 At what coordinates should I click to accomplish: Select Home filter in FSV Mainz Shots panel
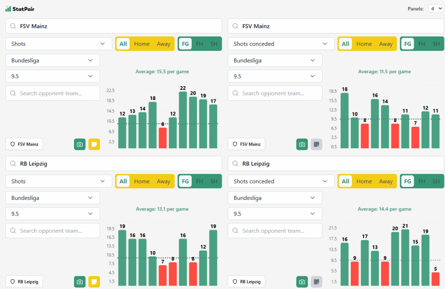(142, 44)
